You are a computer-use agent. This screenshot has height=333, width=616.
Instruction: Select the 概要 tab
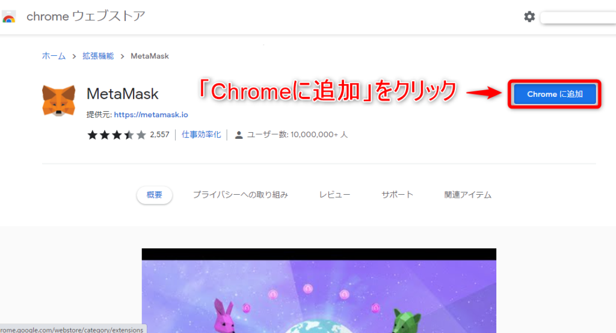tap(155, 195)
